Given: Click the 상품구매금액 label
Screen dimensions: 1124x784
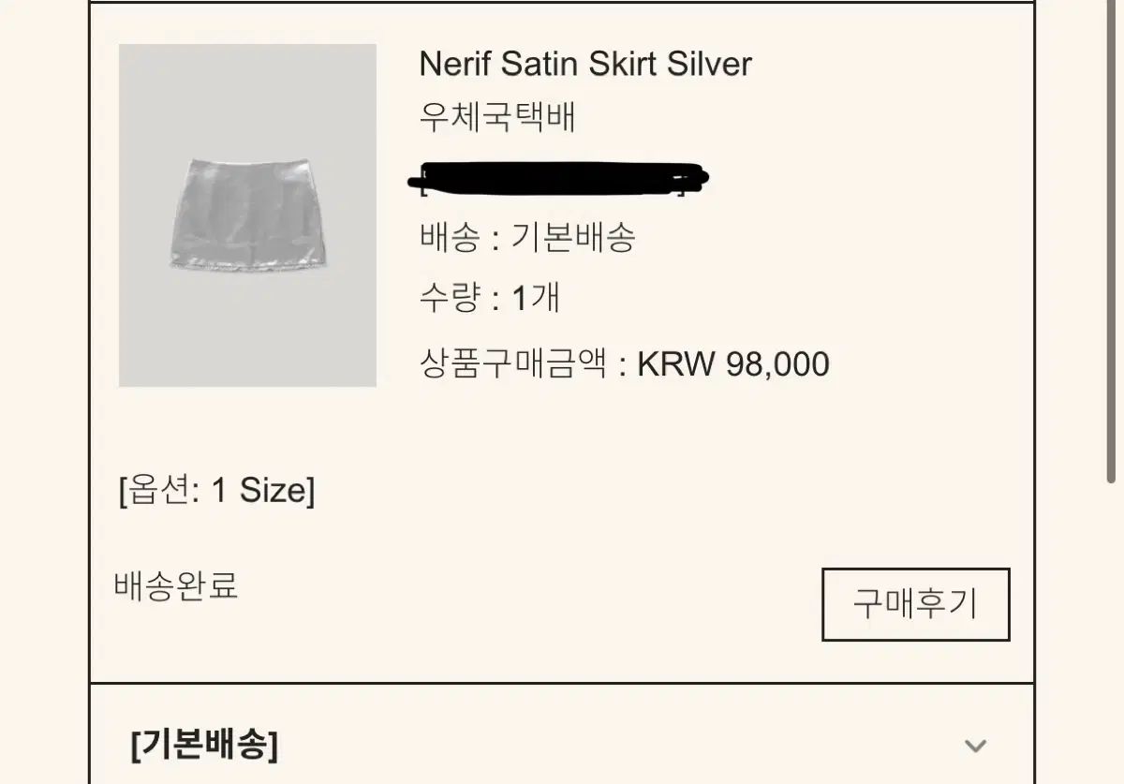Looking at the screenshot, I should [513, 364].
